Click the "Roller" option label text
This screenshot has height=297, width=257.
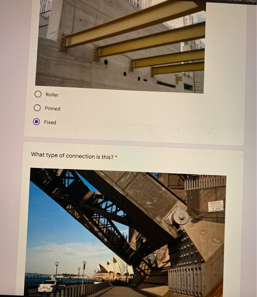click(x=52, y=95)
